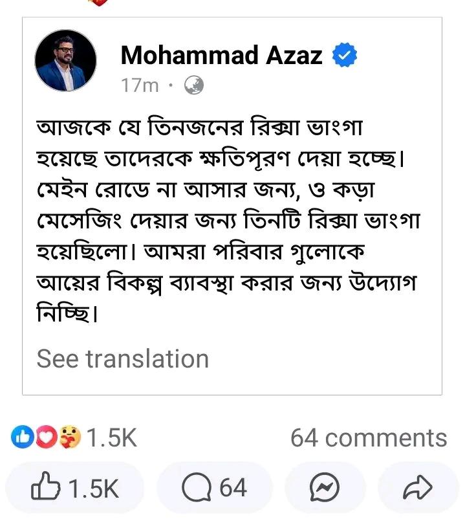Open the 64 comments link
465x519 pixels.
click(x=369, y=438)
